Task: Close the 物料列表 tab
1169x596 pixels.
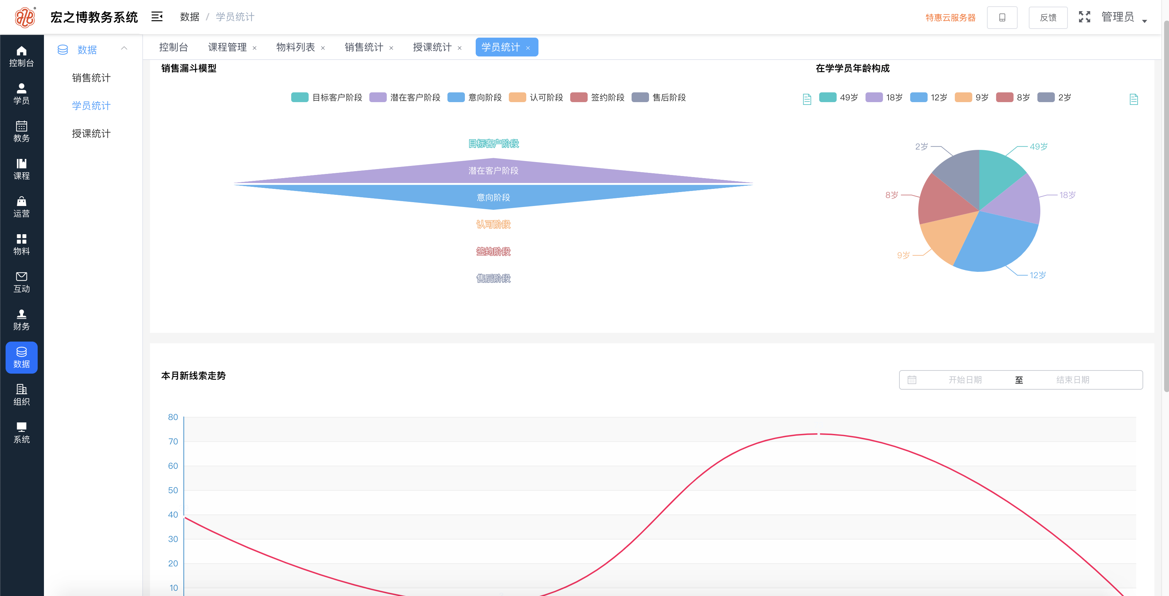Action: 323,48
